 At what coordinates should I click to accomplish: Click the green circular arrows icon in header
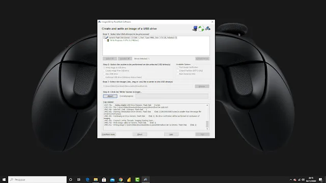201,28
